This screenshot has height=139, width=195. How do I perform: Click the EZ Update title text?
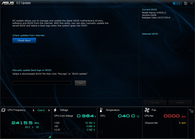pos(24,3)
